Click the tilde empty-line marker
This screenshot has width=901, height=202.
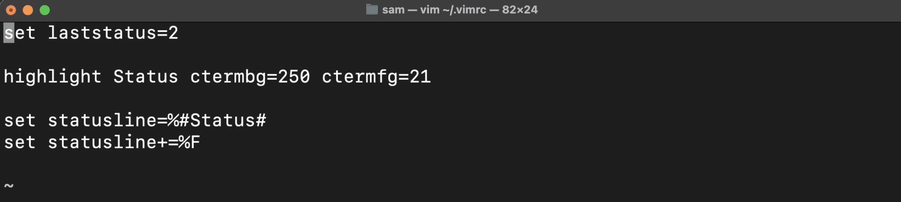click(x=9, y=186)
